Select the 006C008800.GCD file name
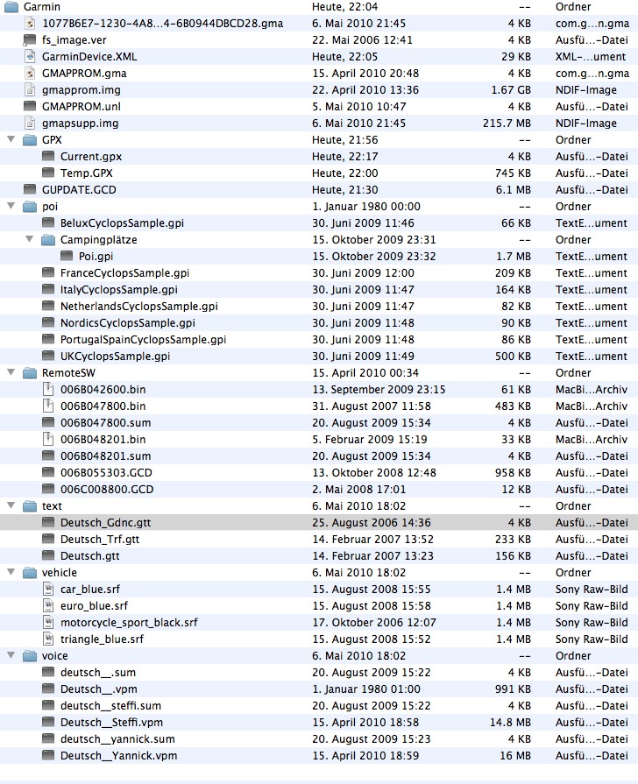This screenshot has width=638, height=784. tap(107, 489)
